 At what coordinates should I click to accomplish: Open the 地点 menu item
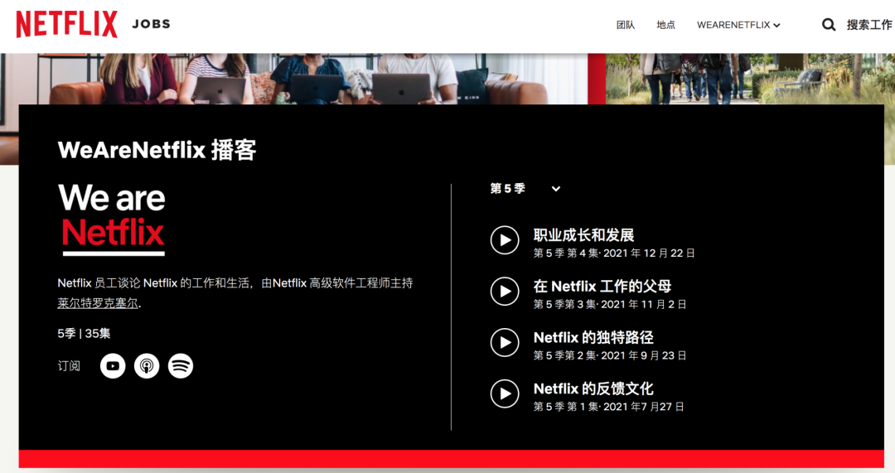[x=665, y=25]
